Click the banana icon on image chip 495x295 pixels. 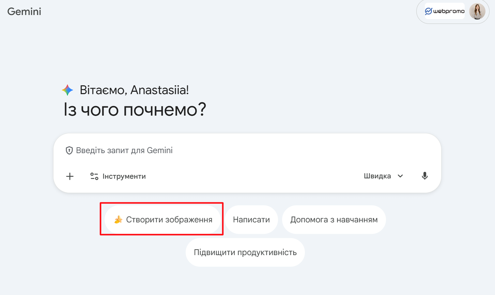[x=118, y=220]
